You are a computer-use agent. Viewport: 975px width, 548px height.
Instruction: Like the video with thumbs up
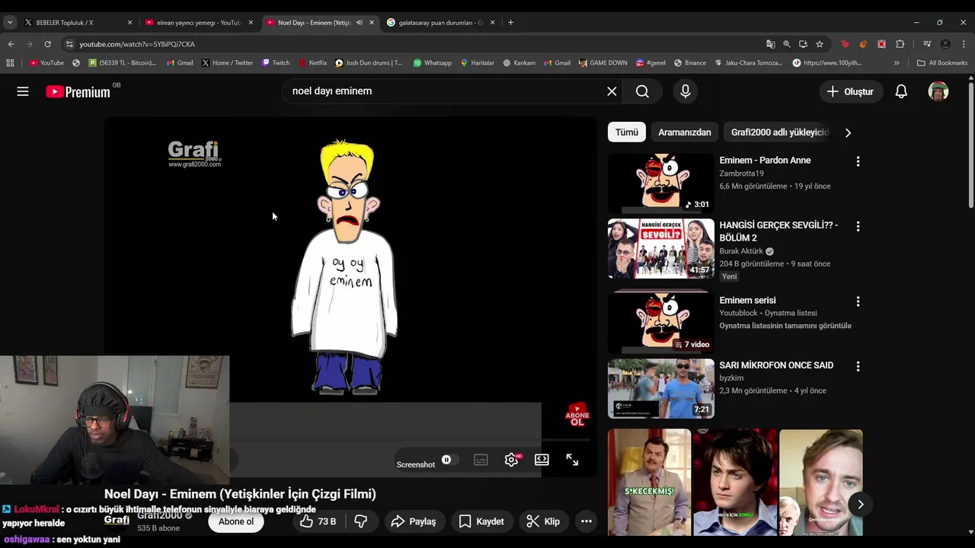(318, 521)
